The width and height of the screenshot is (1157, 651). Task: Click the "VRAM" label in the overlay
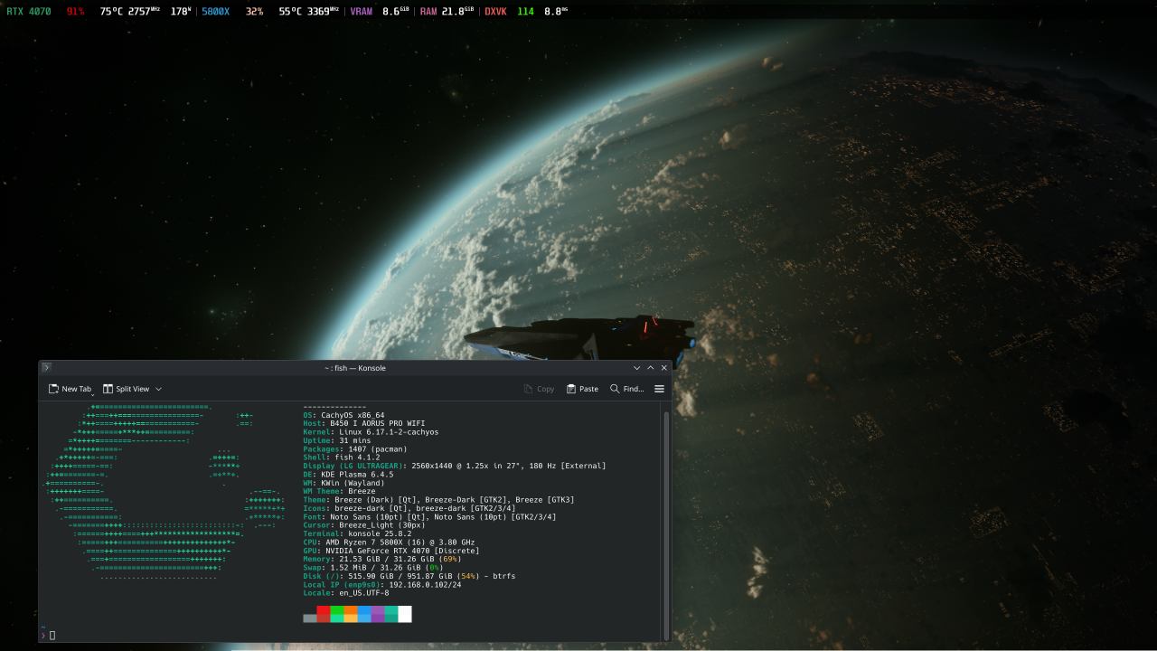361,12
